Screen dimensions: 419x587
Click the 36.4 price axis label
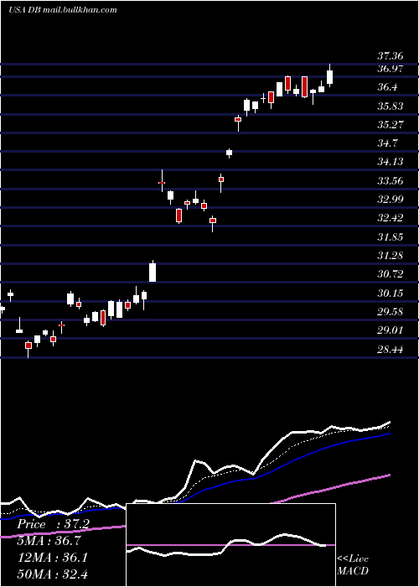[387, 87]
